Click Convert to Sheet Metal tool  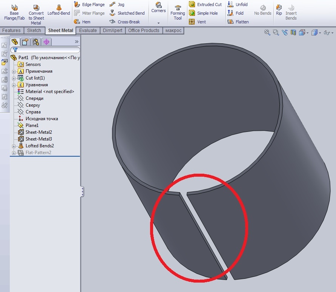pyautogui.click(x=36, y=15)
